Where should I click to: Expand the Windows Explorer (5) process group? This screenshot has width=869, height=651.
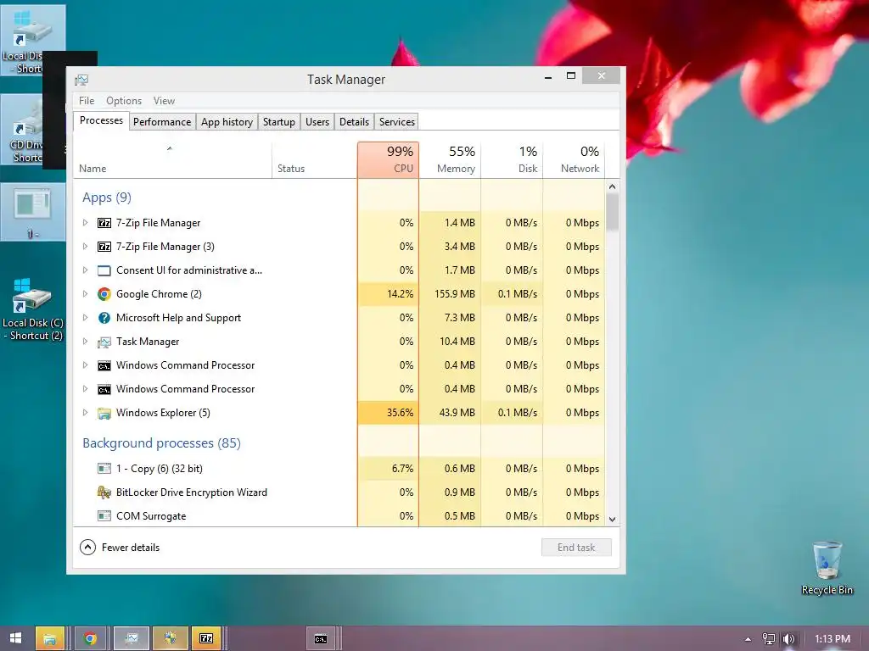pyautogui.click(x=85, y=413)
